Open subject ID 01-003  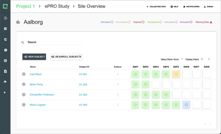83,95
